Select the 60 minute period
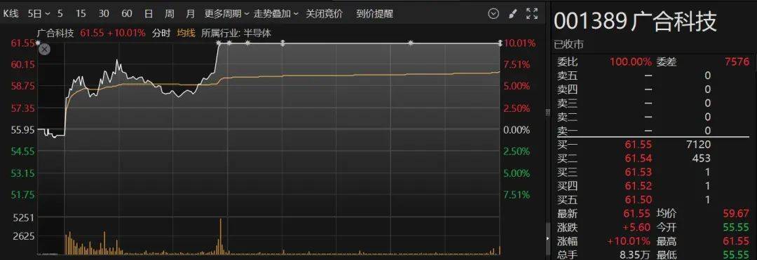The width and height of the screenshot is (757, 260). tap(126, 13)
